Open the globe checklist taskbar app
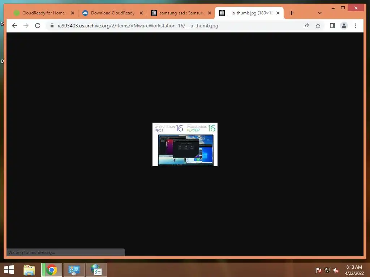This screenshot has width=370, height=277. [x=96, y=270]
